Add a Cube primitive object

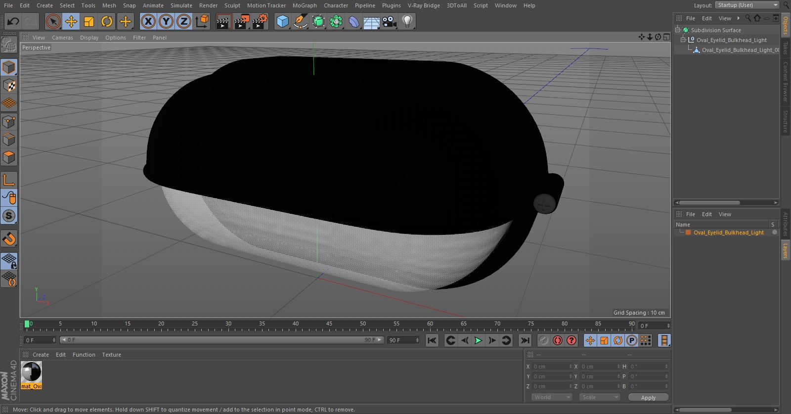click(282, 21)
